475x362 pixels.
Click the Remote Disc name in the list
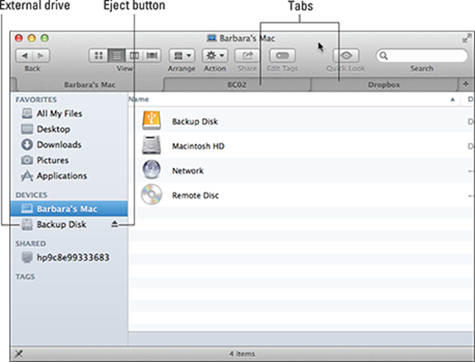[x=195, y=195]
